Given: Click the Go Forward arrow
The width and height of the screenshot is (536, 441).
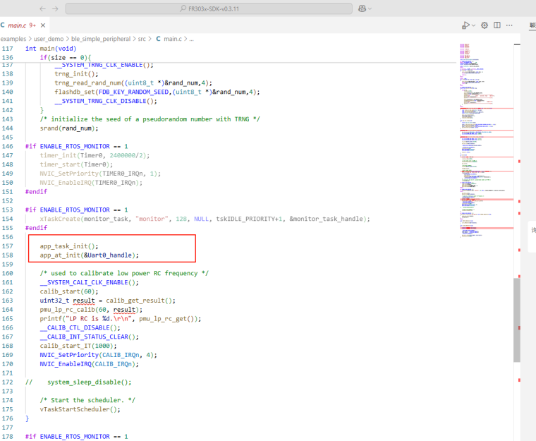Looking at the screenshot, I should (x=56, y=8).
